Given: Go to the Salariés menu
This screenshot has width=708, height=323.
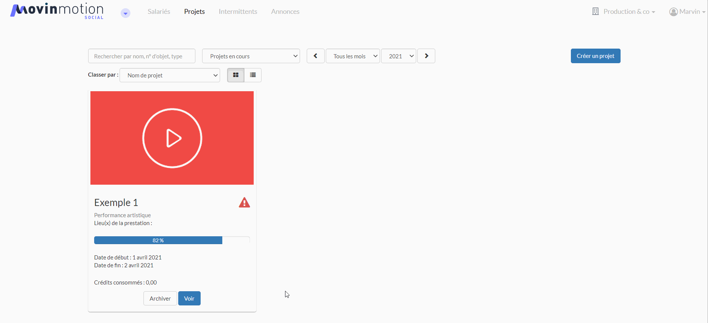Looking at the screenshot, I should [x=159, y=12].
